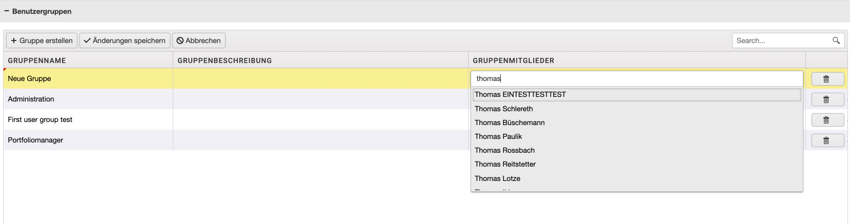
Task: Pick Thomas Lotze from dropdown
Action: click(x=497, y=178)
